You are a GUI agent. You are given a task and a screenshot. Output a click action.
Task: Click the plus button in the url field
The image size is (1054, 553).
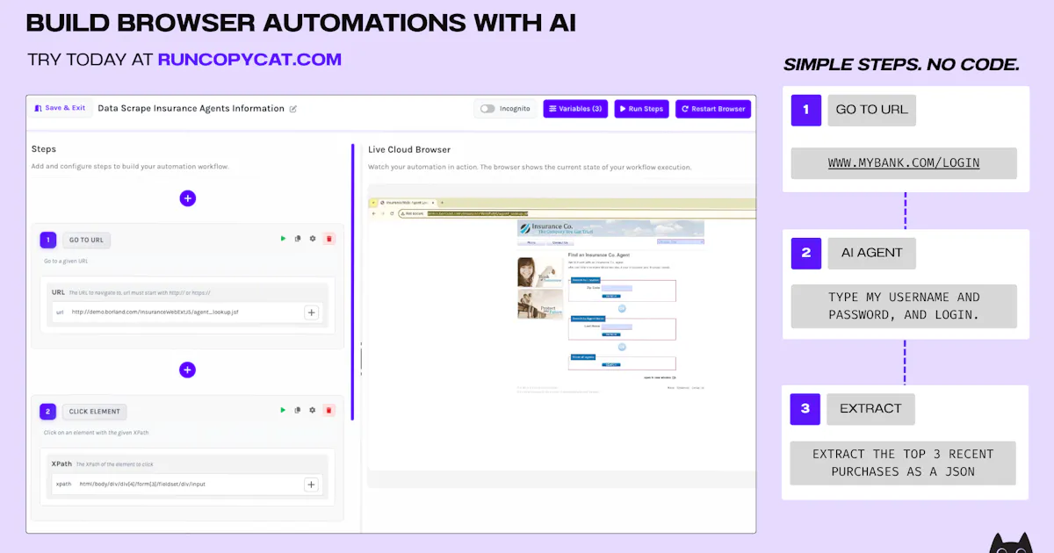(x=311, y=312)
